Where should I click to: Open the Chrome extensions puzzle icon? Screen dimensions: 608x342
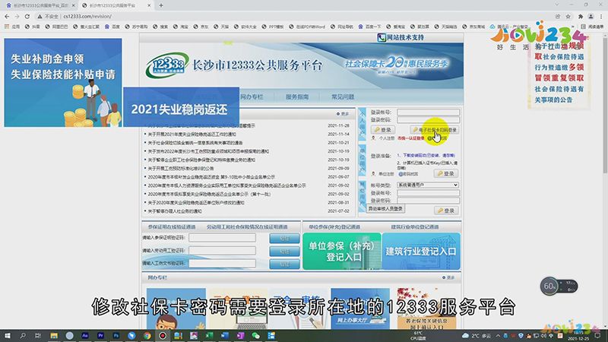(581, 16)
